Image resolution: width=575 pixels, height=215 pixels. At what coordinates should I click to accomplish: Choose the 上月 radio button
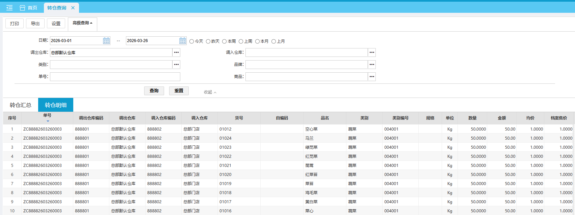(x=274, y=41)
